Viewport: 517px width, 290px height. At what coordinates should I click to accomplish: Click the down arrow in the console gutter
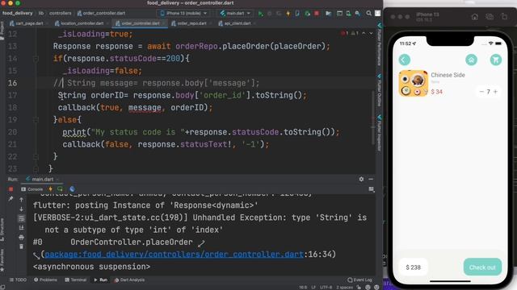pos(22,209)
